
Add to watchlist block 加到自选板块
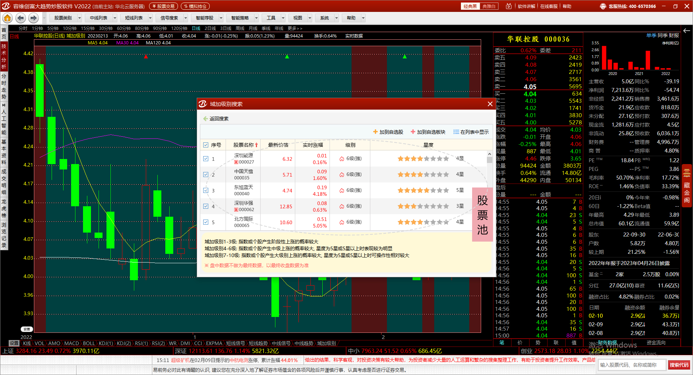428,132
